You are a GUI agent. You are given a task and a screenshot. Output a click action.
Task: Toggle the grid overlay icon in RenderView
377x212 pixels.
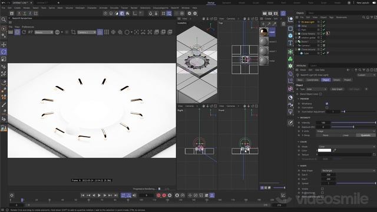tap(107, 32)
